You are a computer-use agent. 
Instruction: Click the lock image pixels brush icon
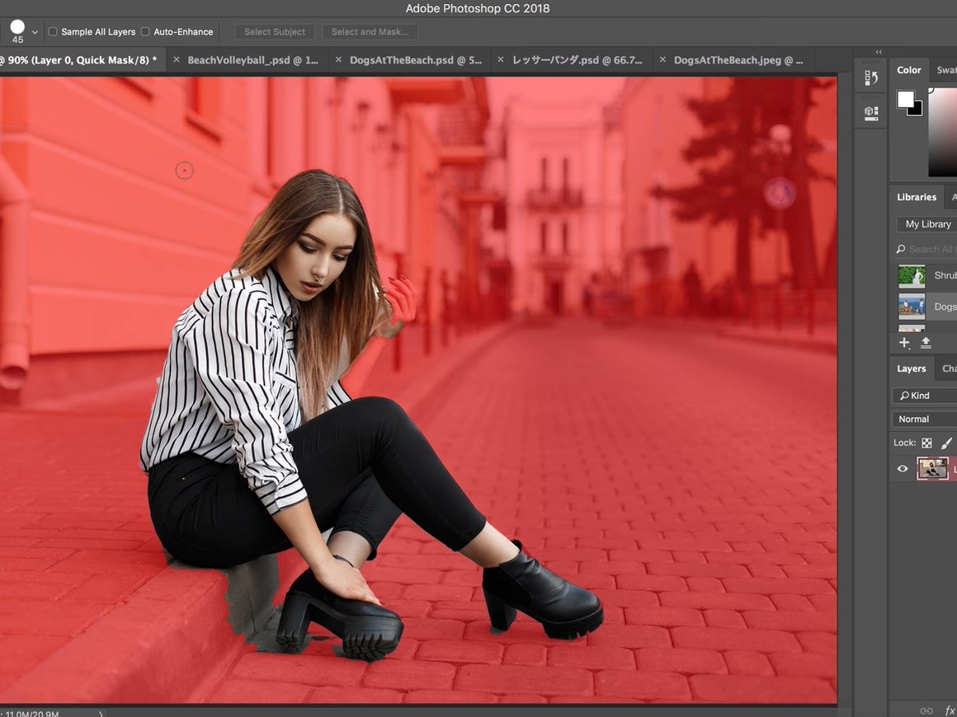click(947, 443)
